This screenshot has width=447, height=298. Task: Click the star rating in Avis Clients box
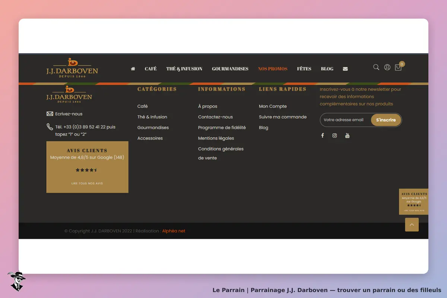[x=87, y=170]
